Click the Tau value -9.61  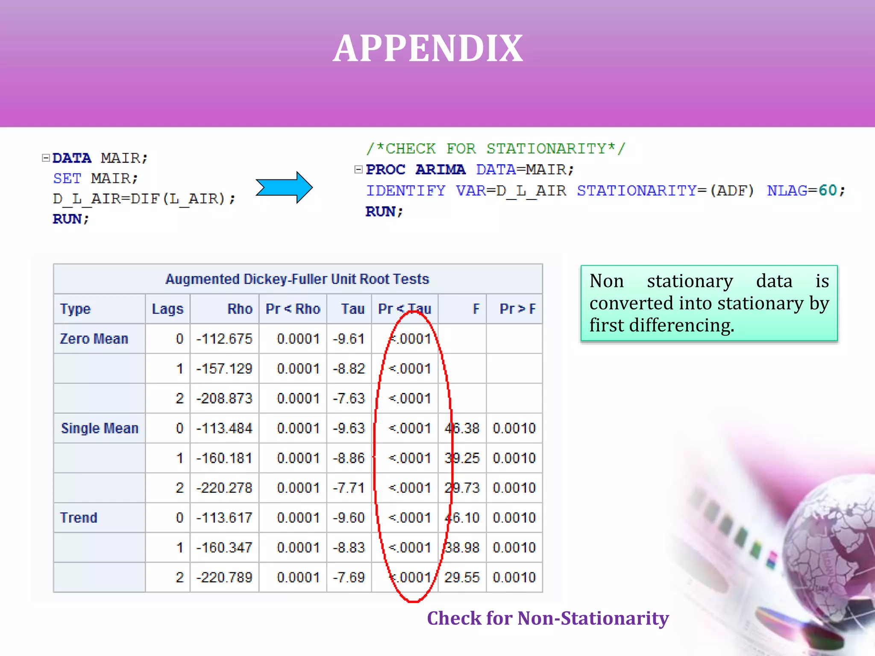pyautogui.click(x=349, y=339)
